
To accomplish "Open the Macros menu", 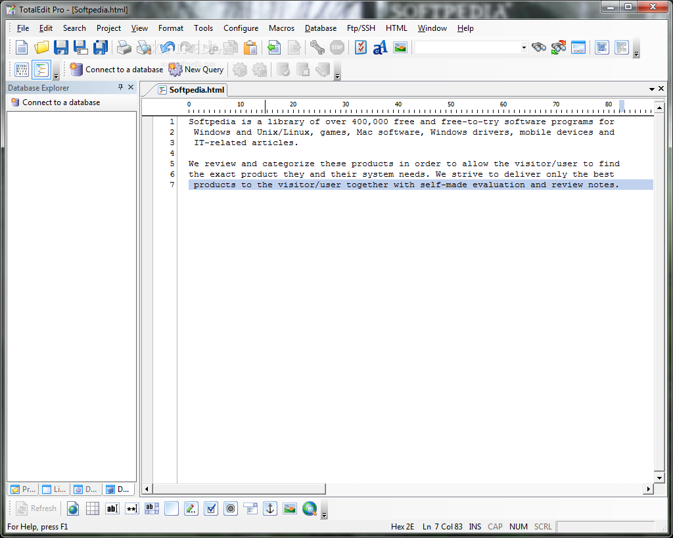I will tap(281, 28).
